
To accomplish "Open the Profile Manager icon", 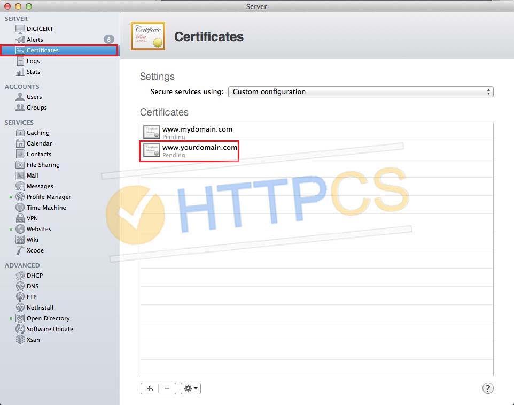I will [x=20, y=197].
